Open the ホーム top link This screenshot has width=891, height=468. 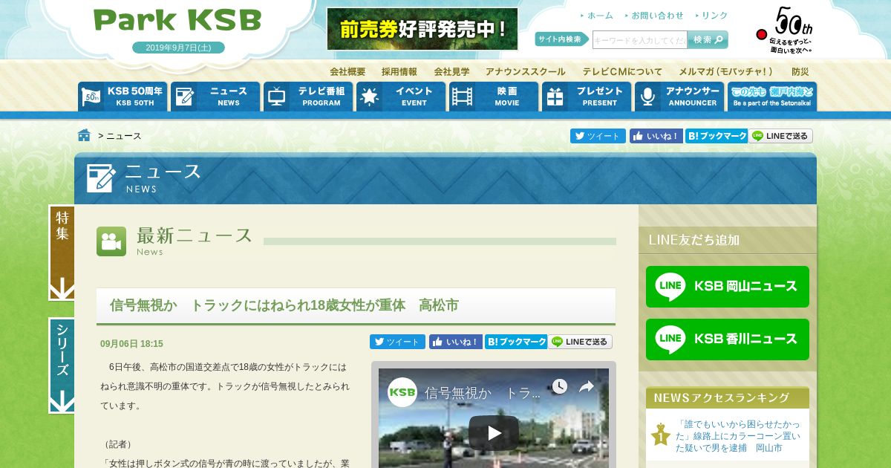[x=596, y=16]
